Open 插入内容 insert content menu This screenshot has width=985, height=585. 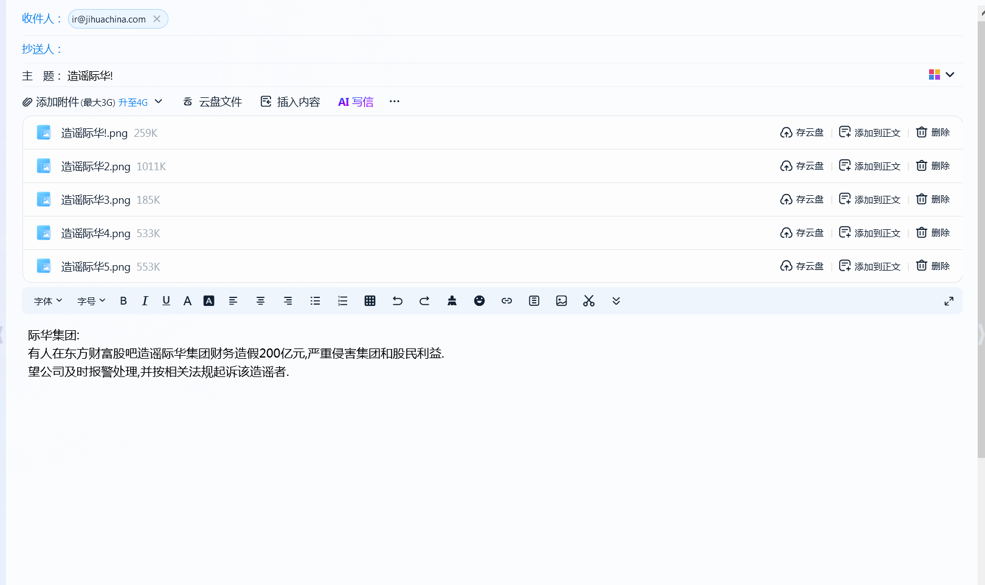point(290,102)
